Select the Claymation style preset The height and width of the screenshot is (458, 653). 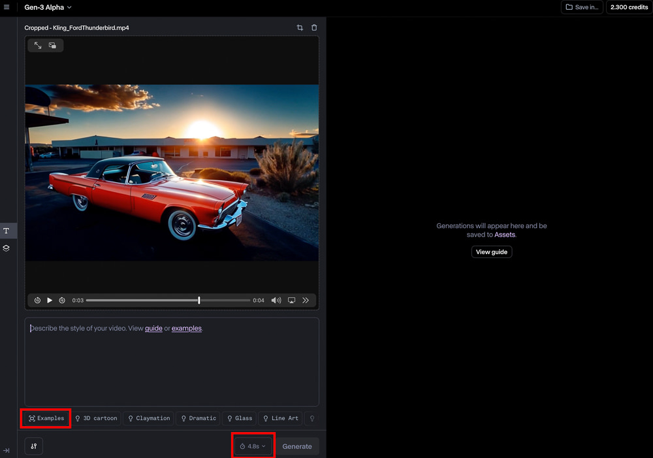click(148, 418)
